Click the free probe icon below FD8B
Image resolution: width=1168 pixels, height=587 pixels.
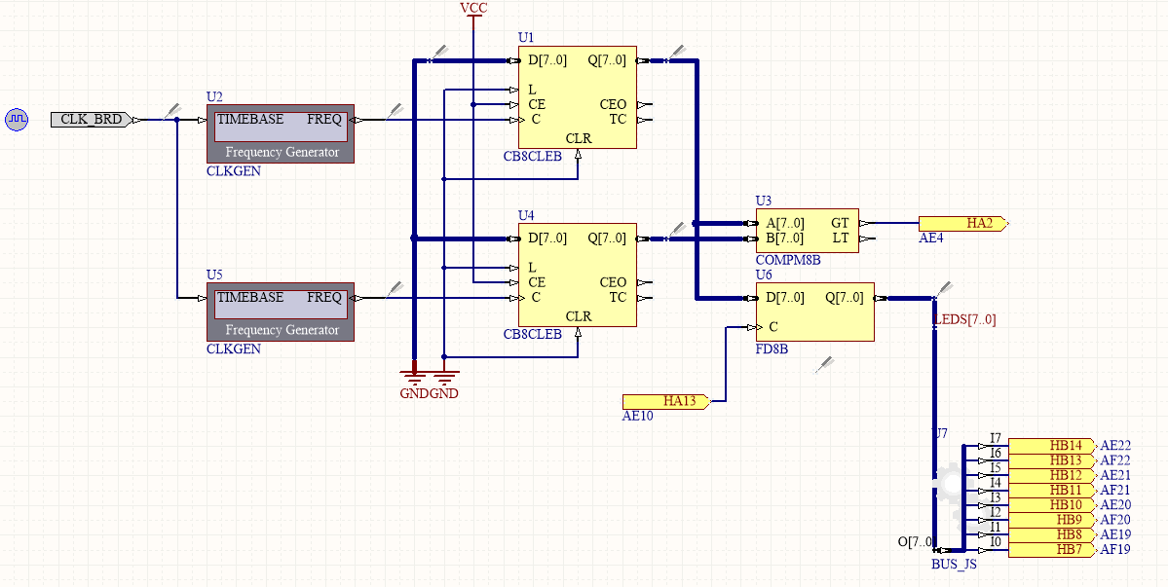point(825,365)
